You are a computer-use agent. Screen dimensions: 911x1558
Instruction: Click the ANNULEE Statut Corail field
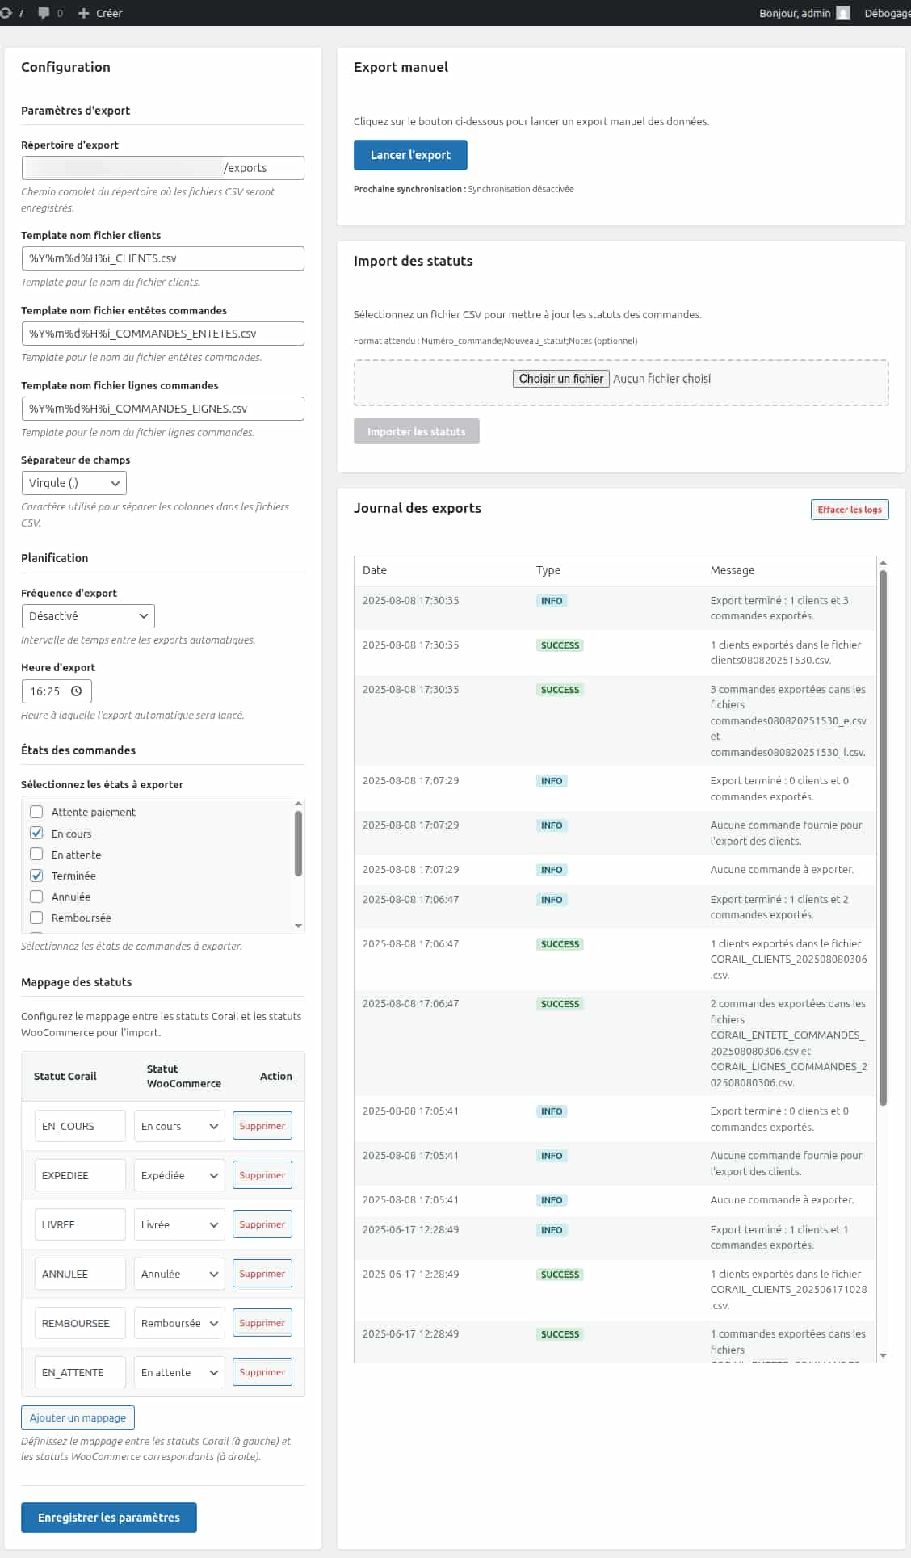pos(80,1274)
